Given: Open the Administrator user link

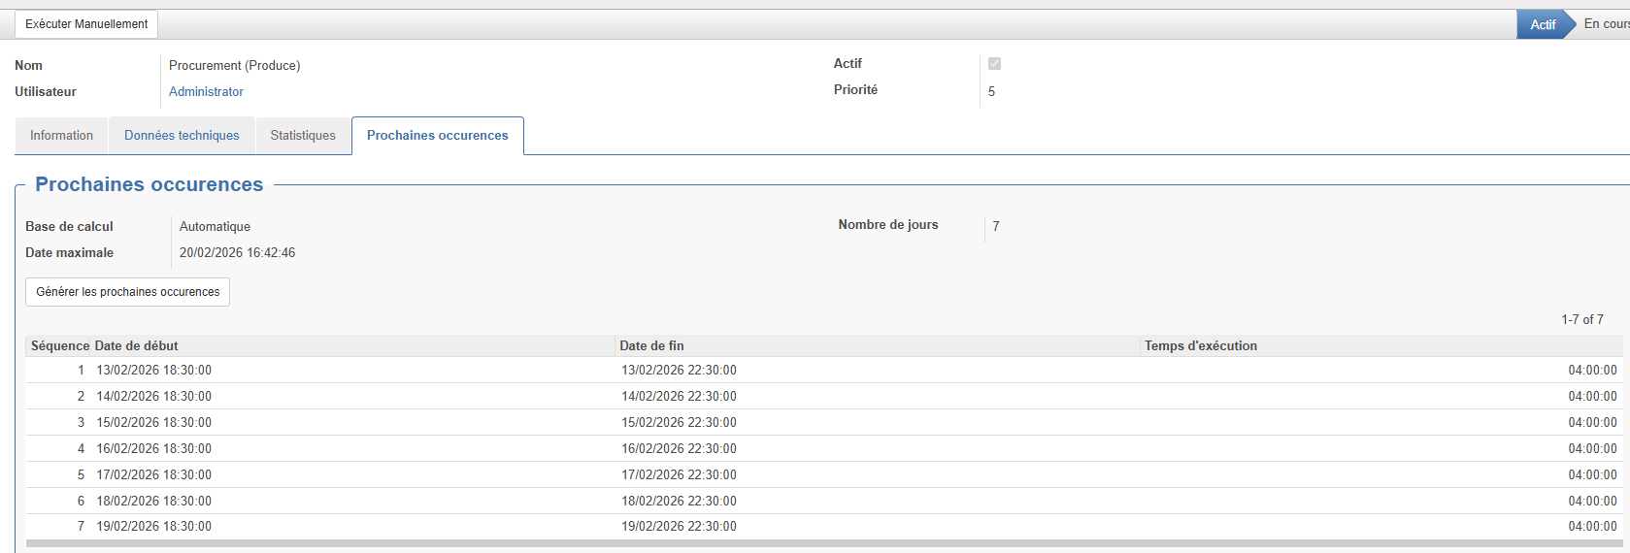Looking at the screenshot, I should click(206, 92).
